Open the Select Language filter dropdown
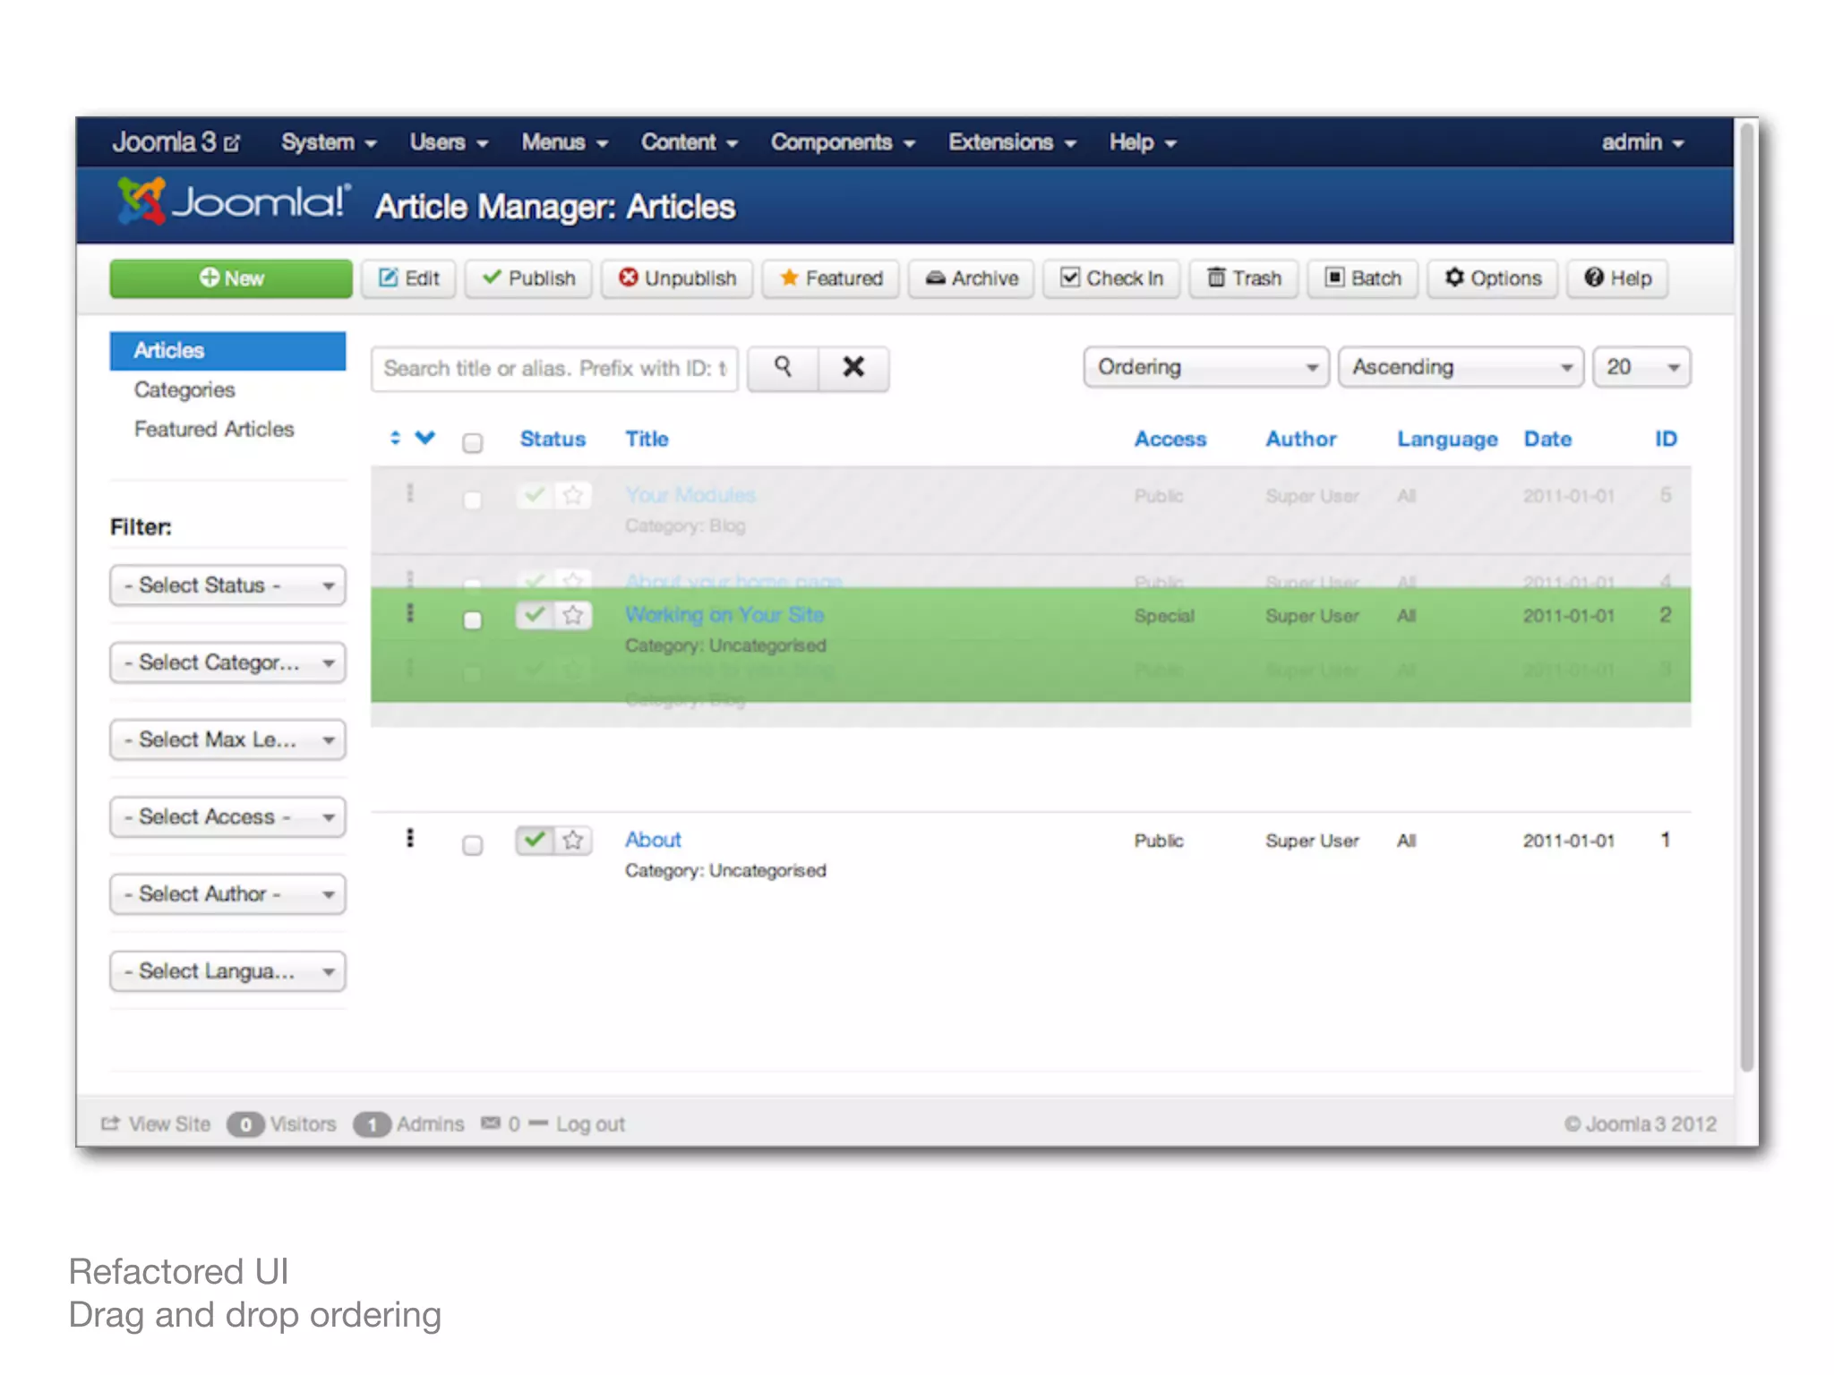Image resolution: width=1834 pixels, height=1375 pixels. click(x=227, y=971)
